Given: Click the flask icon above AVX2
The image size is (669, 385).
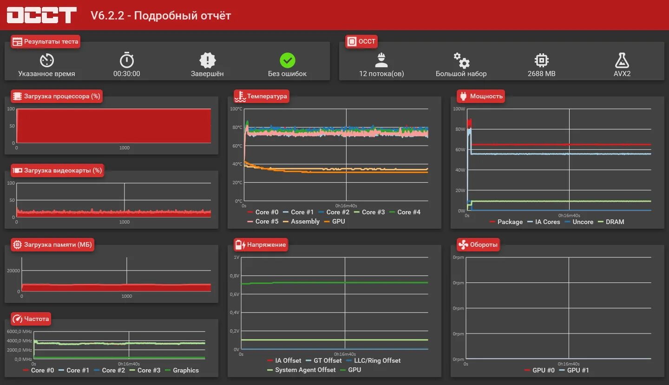Looking at the screenshot, I should [x=622, y=60].
